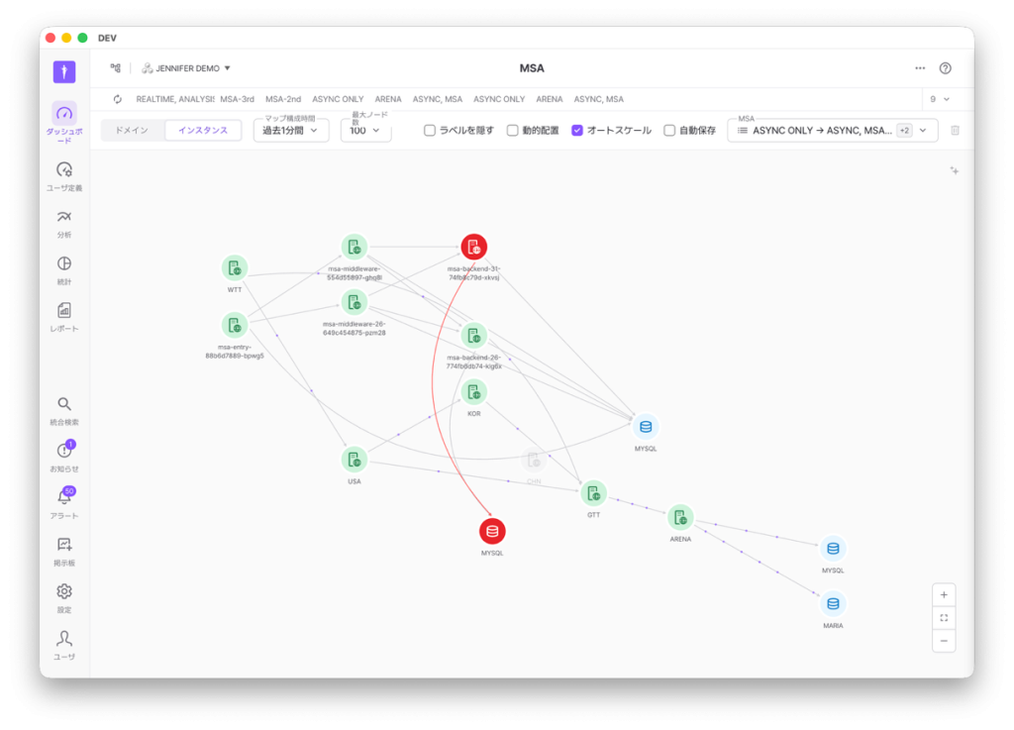Click the fit-to-screen button on map
The width and height of the screenshot is (1014, 730).
click(x=944, y=618)
